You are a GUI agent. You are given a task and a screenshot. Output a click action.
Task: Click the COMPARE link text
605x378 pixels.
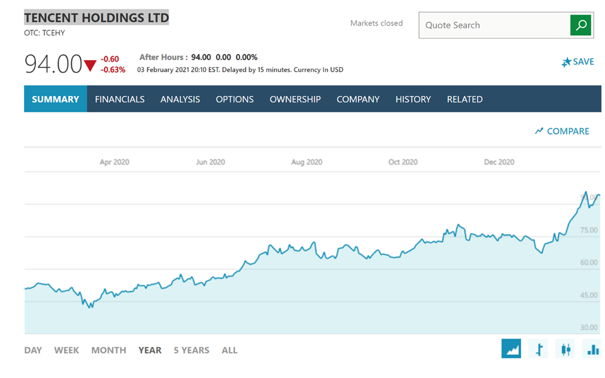click(568, 132)
